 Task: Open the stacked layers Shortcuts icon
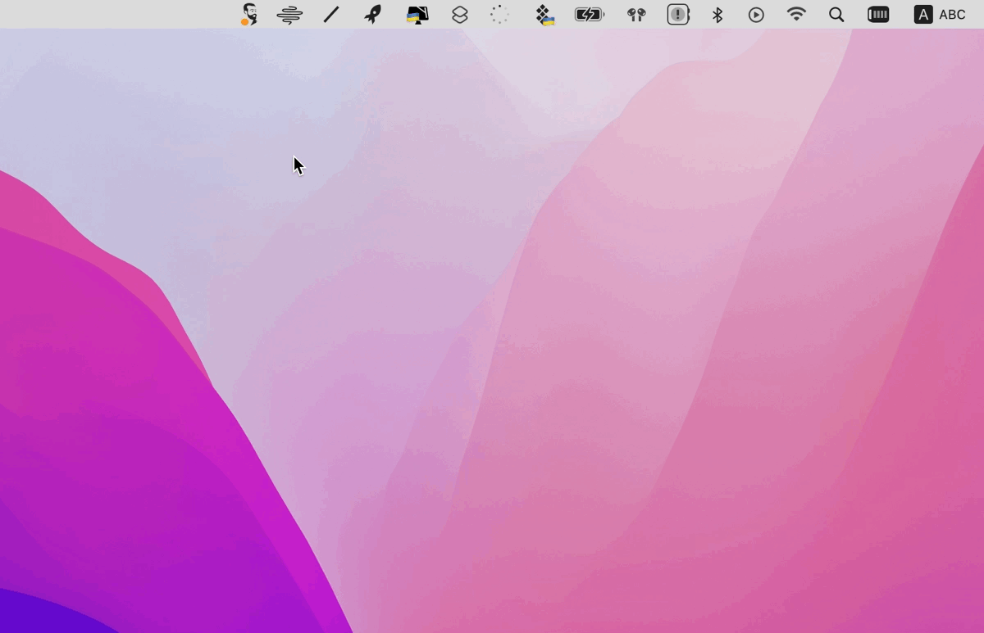(460, 15)
